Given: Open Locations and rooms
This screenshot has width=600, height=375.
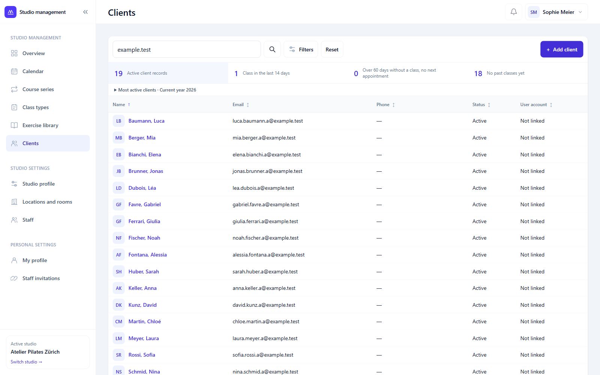Looking at the screenshot, I should (48, 202).
